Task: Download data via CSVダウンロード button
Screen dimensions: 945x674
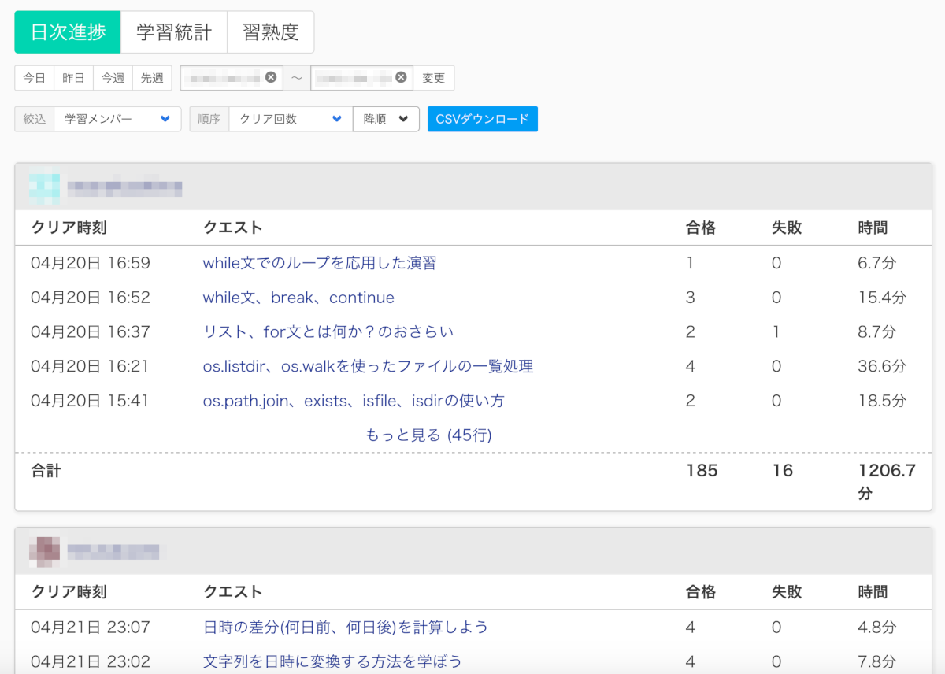Action: 482,119
